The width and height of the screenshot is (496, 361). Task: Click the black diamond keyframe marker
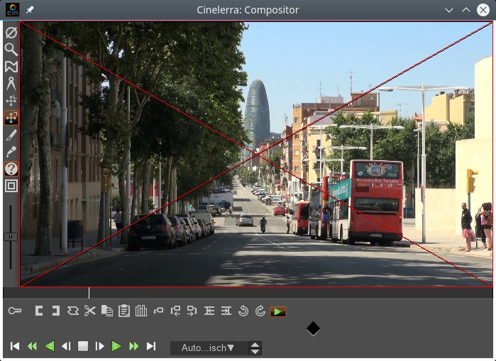point(313,328)
